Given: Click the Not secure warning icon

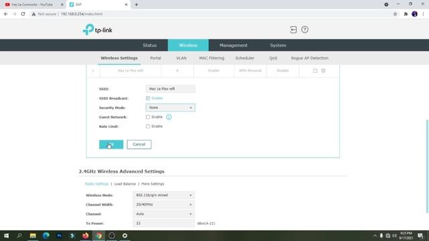Looking at the screenshot, I should coord(34,14).
